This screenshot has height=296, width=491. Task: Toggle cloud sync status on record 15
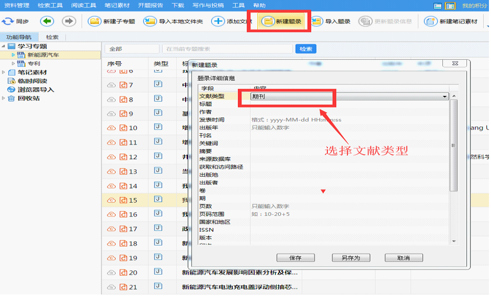pyautogui.click(x=111, y=200)
